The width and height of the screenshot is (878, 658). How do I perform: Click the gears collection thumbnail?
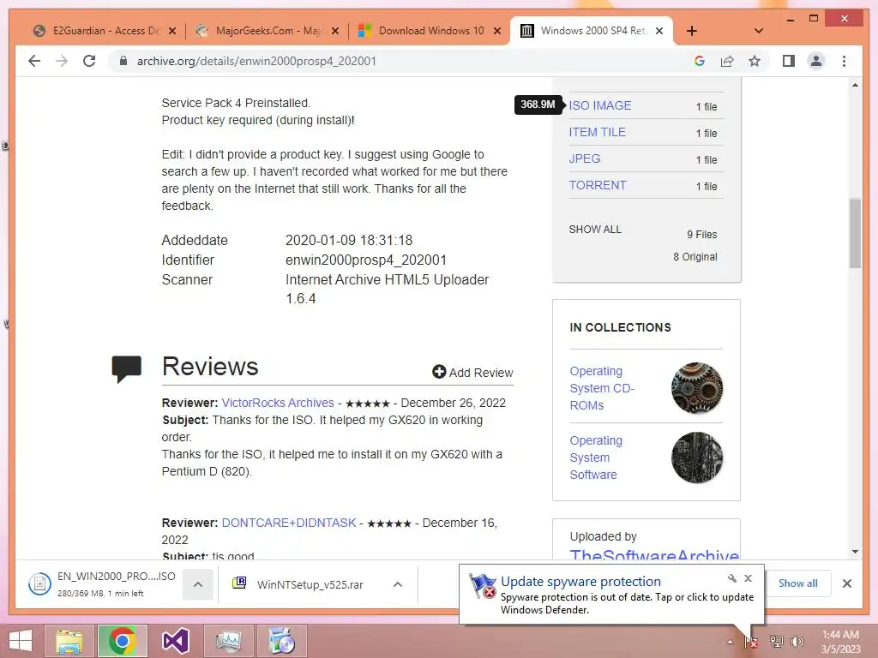(696, 388)
